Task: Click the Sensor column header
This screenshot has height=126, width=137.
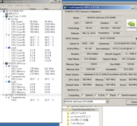Action: coord(15,9)
